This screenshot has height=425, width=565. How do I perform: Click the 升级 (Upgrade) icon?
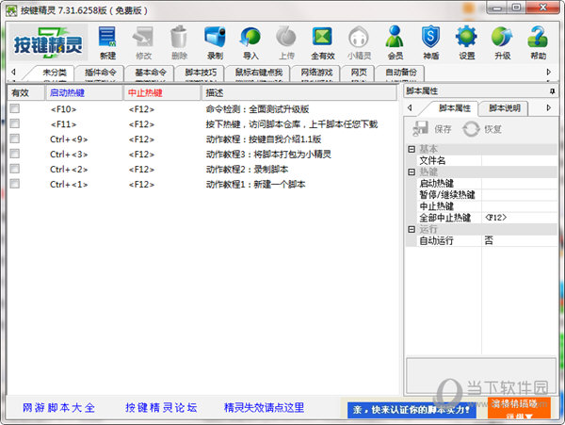(x=502, y=42)
